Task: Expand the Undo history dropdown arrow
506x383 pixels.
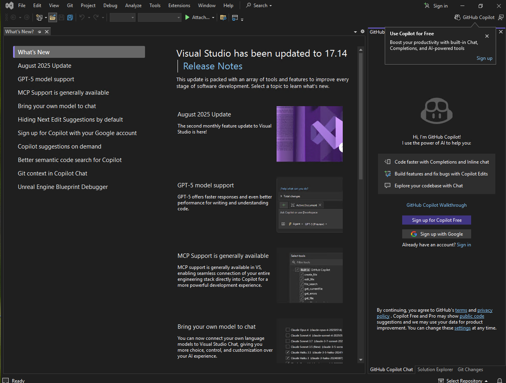Action: pos(89,17)
